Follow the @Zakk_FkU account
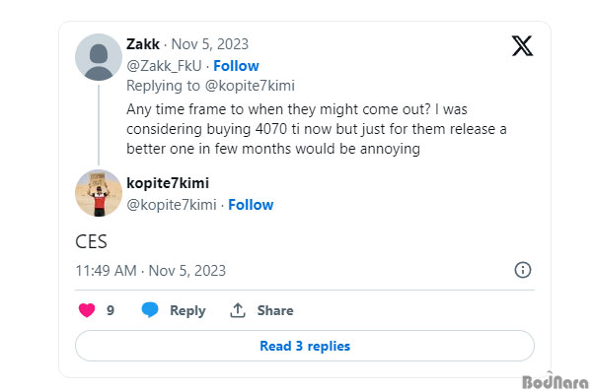Screen dimensions: 592x392 click(237, 66)
